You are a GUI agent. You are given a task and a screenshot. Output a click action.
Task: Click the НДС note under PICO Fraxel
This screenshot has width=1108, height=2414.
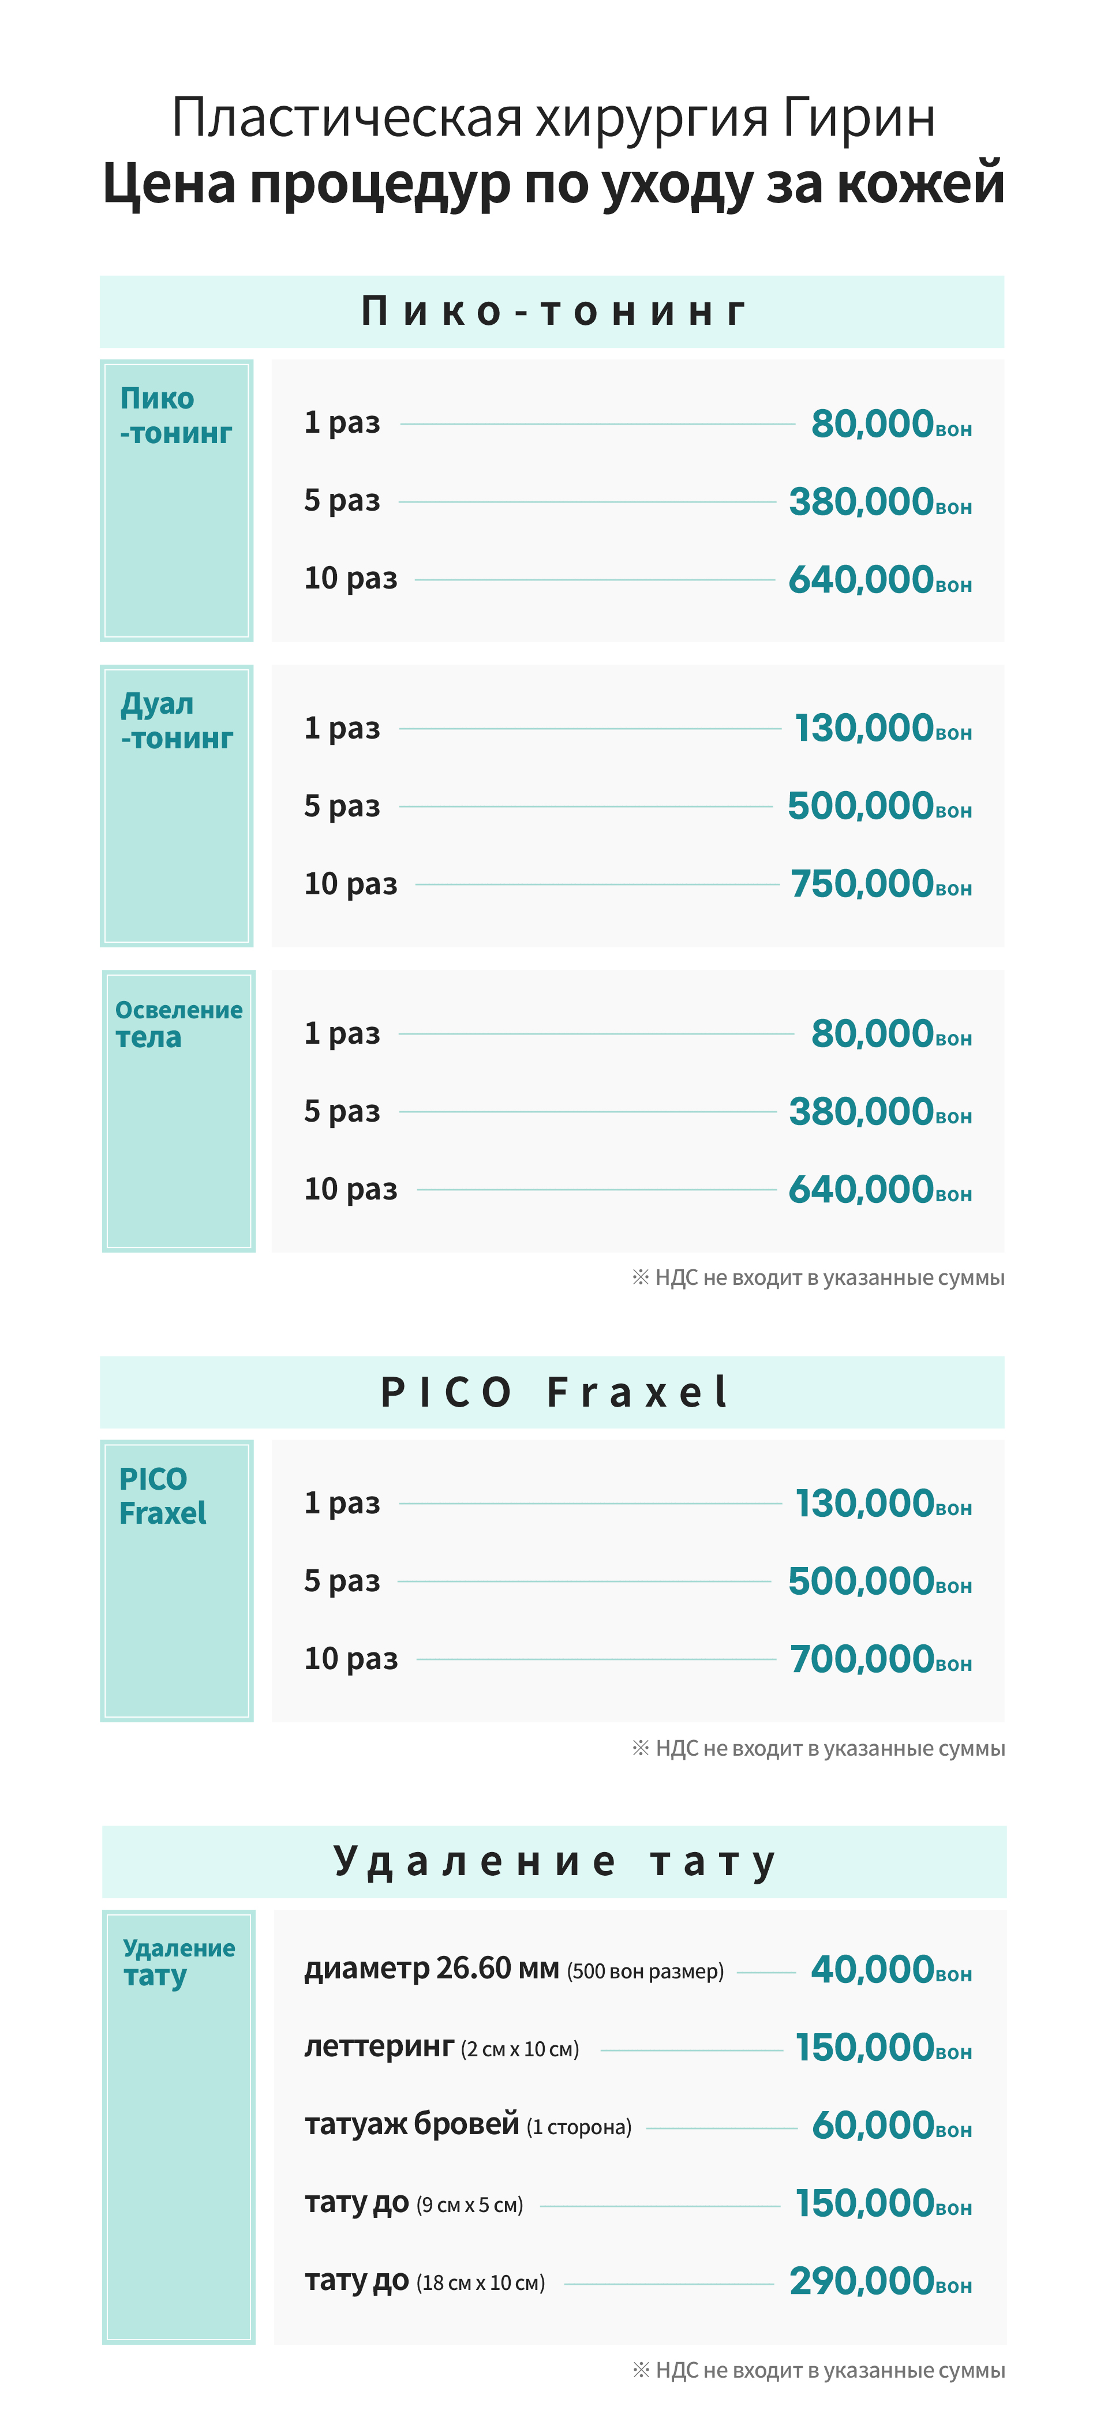818,1748
